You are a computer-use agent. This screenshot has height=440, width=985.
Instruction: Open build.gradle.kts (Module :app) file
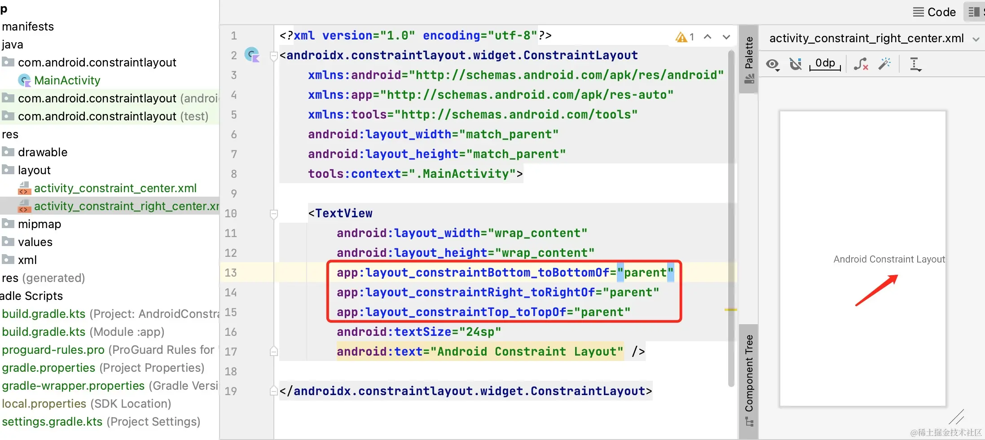pos(83,332)
